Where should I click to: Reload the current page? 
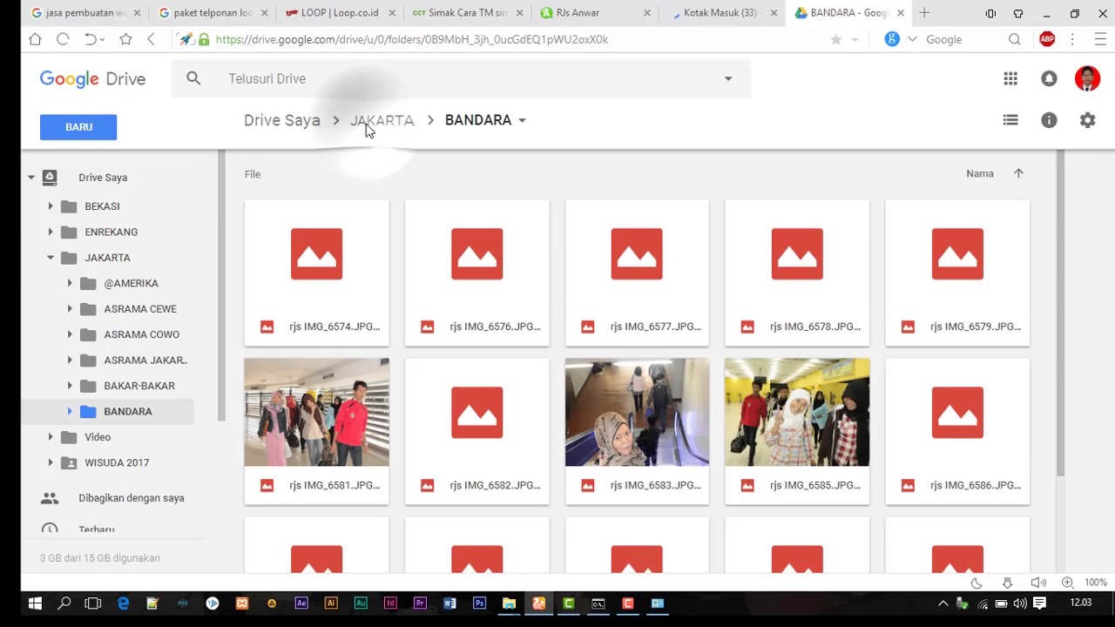tap(63, 39)
